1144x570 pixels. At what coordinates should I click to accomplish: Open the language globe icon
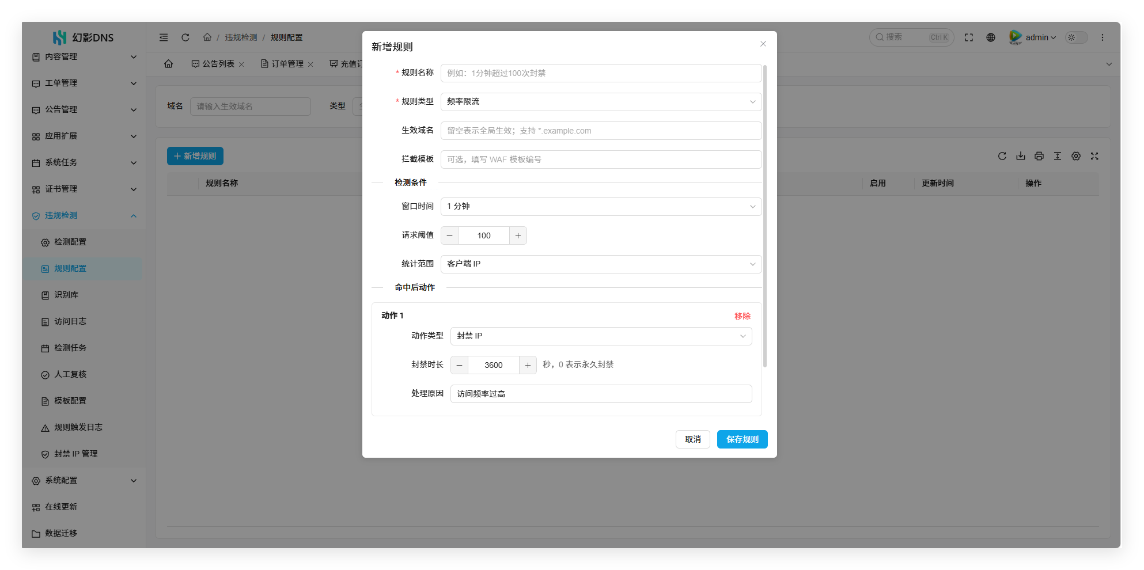point(991,37)
